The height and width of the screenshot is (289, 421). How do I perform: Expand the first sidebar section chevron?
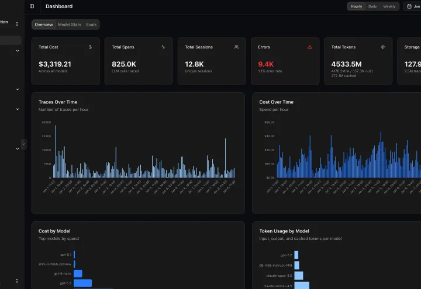tap(18, 51)
